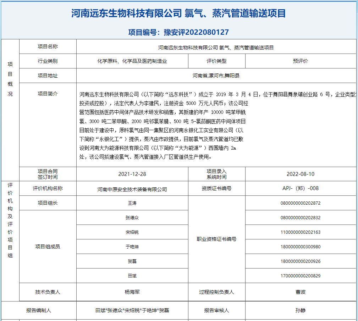The image size is (358, 321).
Task: Click intro line mentioning 3000 吨二苯甲酮
Action: click(163, 121)
